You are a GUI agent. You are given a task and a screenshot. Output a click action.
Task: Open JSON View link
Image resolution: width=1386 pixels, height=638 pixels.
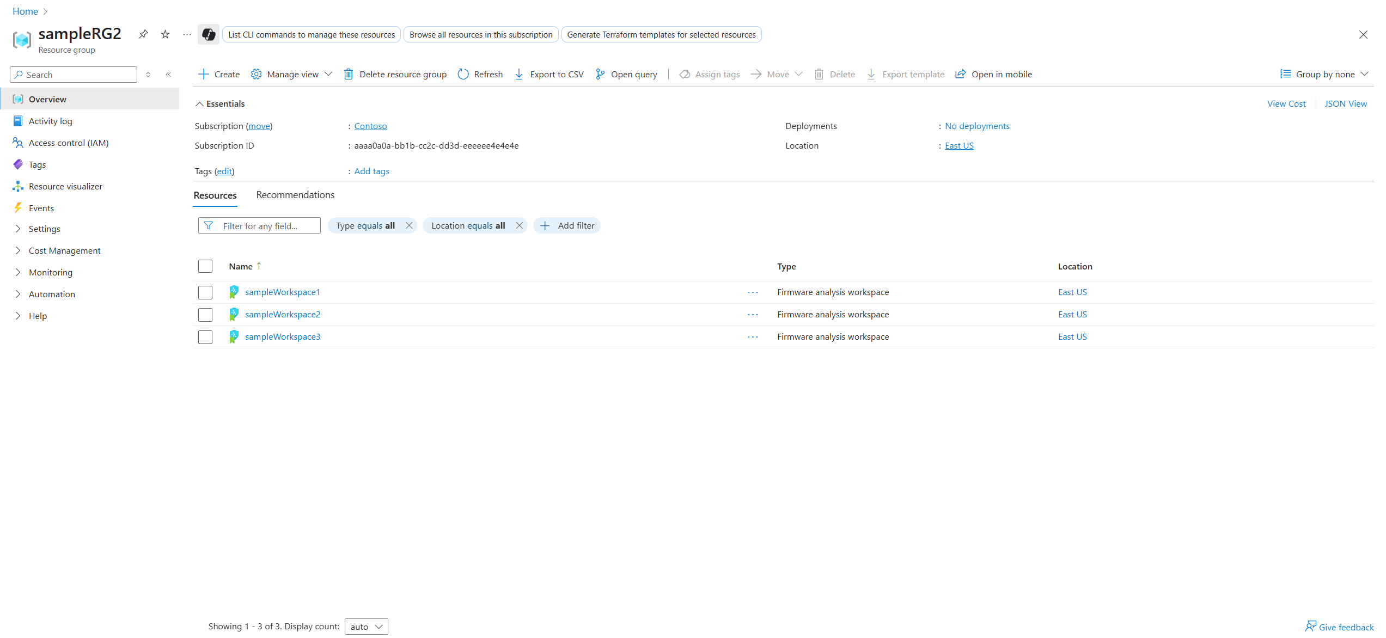click(x=1345, y=103)
